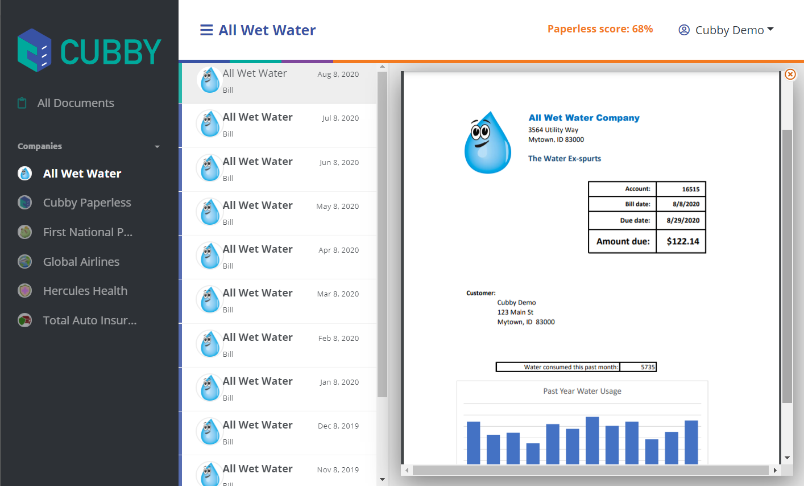Collapse the Companies section arrow
The width and height of the screenshot is (804, 486).
pyautogui.click(x=158, y=147)
